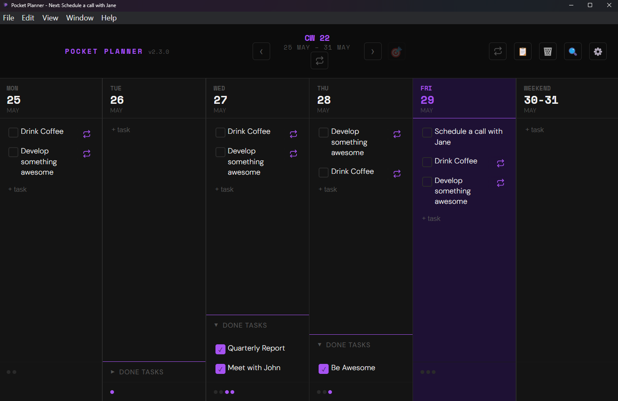Click repeat icon of Monday's Develop something awesome
Screen dimensions: 618x401
pos(87,154)
